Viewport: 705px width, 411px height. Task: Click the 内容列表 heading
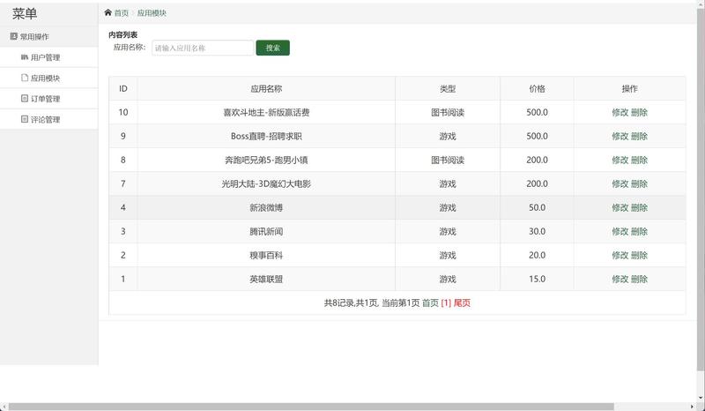(122, 34)
